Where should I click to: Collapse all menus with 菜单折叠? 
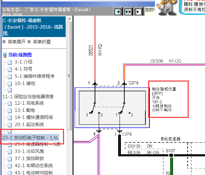pyautogui.click(x=42, y=42)
